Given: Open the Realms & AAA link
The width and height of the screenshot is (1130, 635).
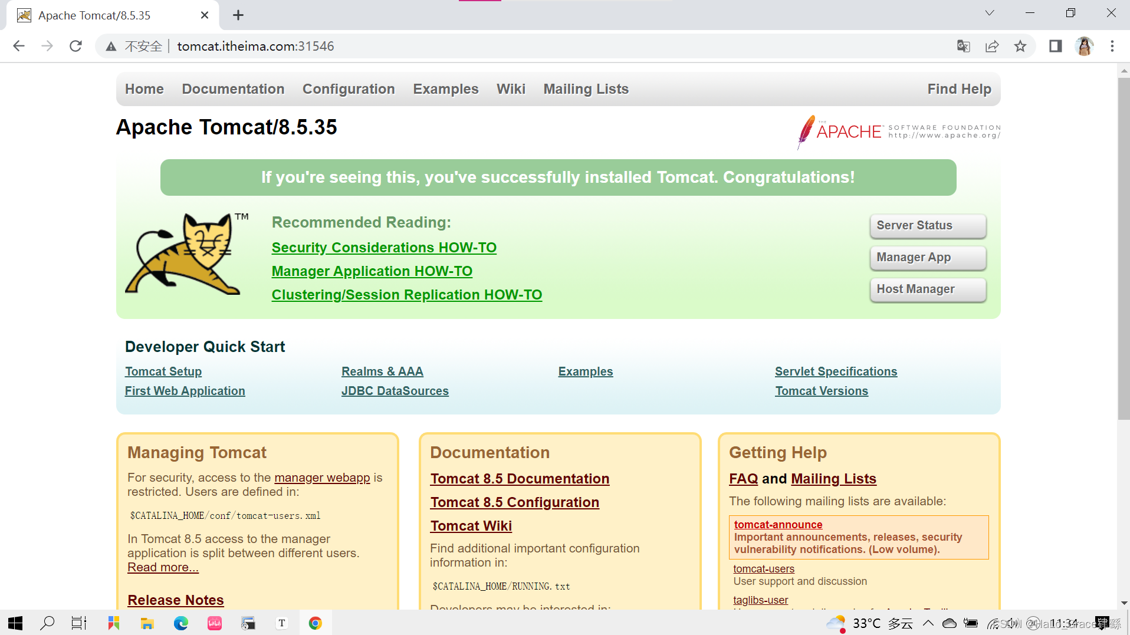Looking at the screenshot, I should pos(382,371).
